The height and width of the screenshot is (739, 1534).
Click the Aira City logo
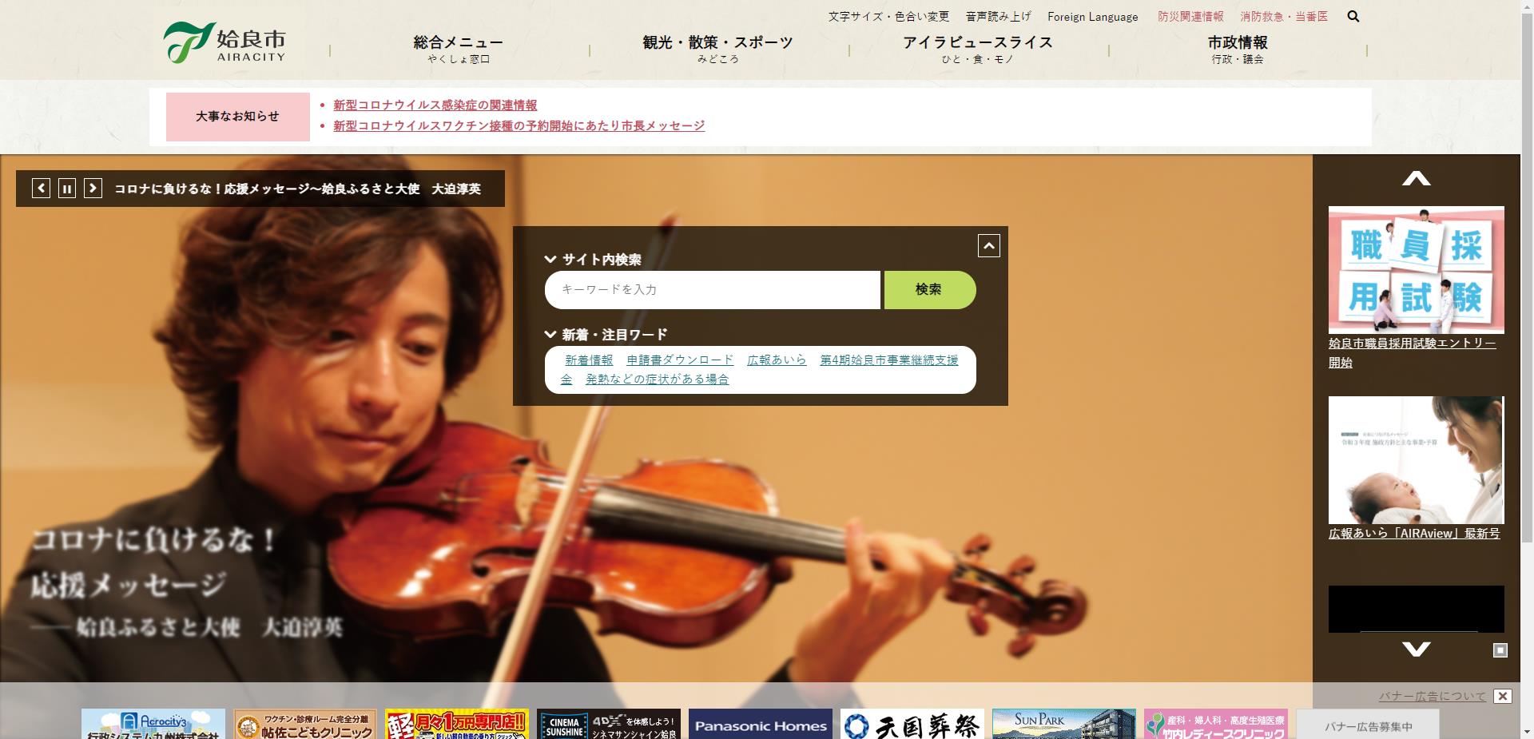225,43
